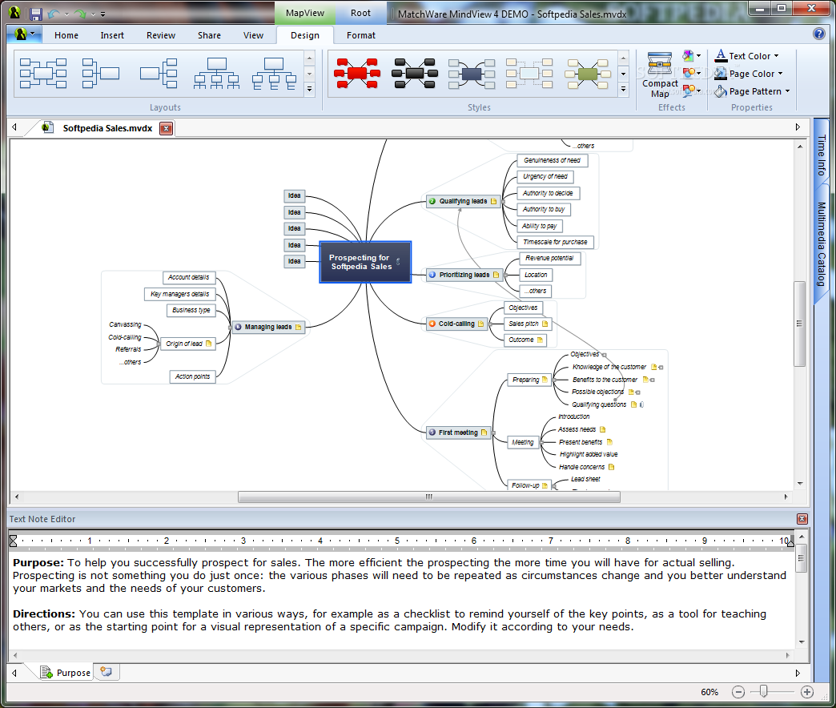Open the Insert ribbon tab
Viewport: 836px width, 708px height.
tap(112, 35)
